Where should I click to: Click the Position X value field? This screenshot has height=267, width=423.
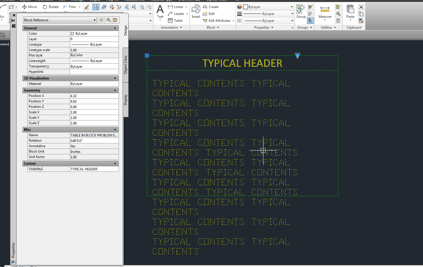pyautogui.click(x=94, y=96)
